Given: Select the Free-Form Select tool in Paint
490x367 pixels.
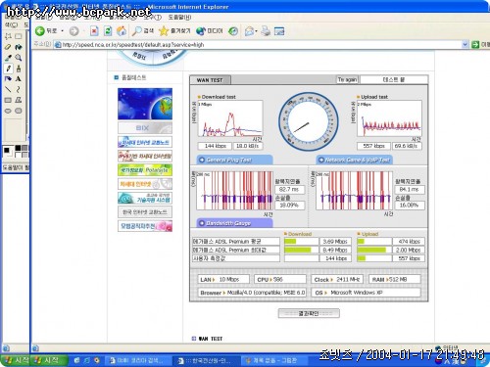Looking at the screenshot, I should coord(8,36).
